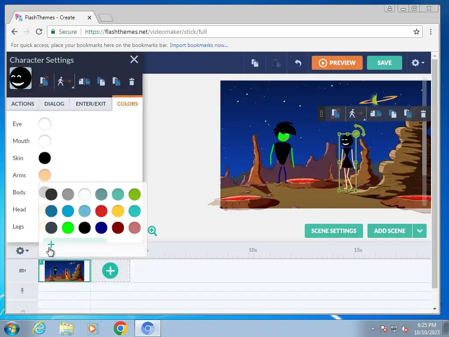The width and height of the screenshot is (449, 337).
Task: Bookmark this page with star icon
Action: [417, 32]
